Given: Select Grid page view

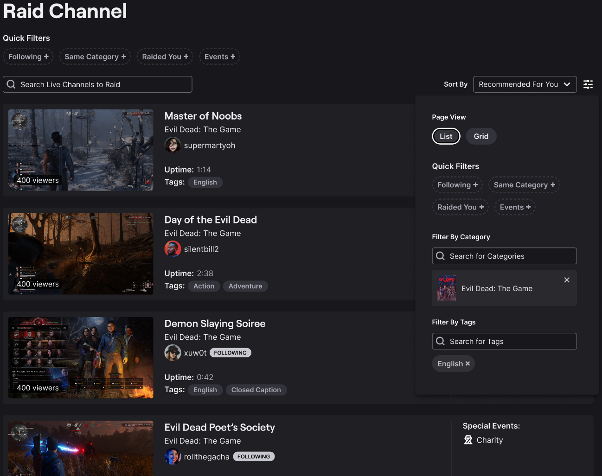Looking at the screenshot, I should (481, 136).
